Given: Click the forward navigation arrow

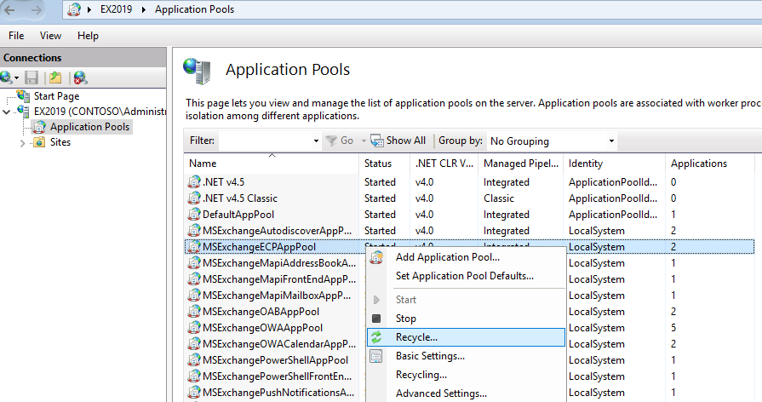Looking at the screenshot, I should [x=36, y=9].
